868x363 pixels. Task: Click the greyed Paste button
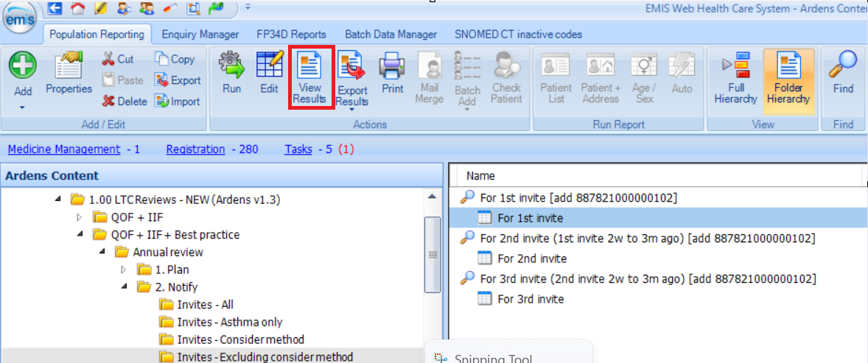tap(124, 80)
